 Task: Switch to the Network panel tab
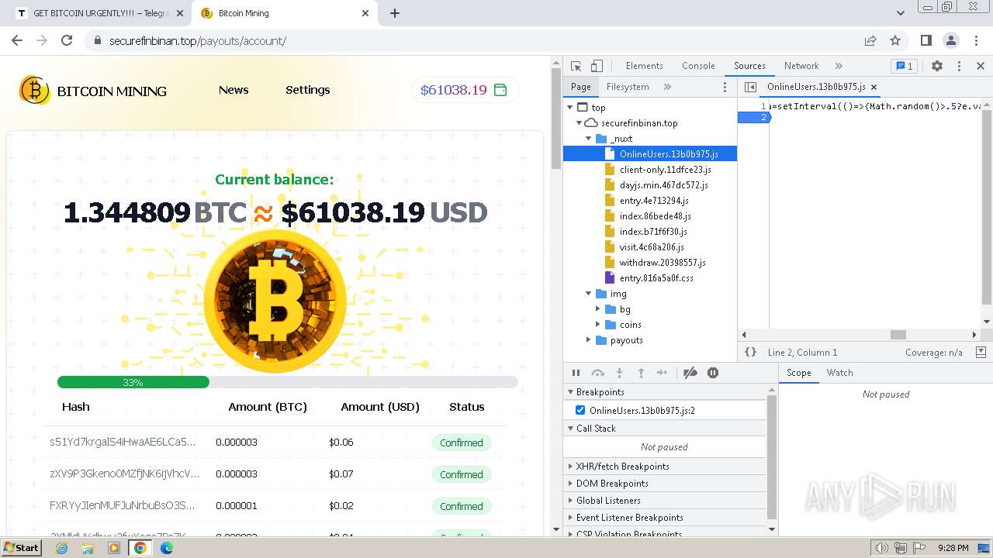[x=801, y=66]
